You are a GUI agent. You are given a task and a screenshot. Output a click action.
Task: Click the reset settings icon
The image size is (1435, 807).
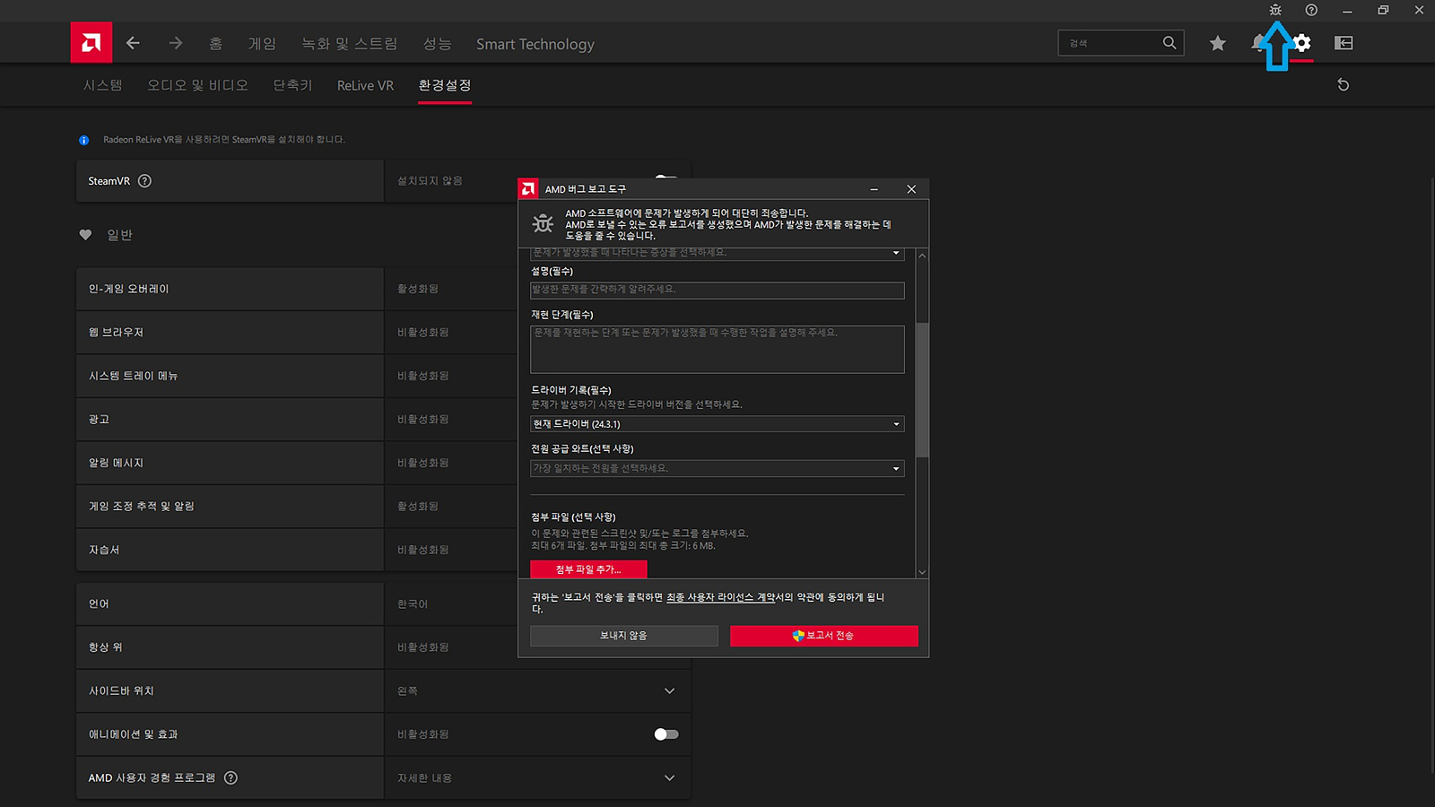pyautogui.click(x=1343, y=85)
